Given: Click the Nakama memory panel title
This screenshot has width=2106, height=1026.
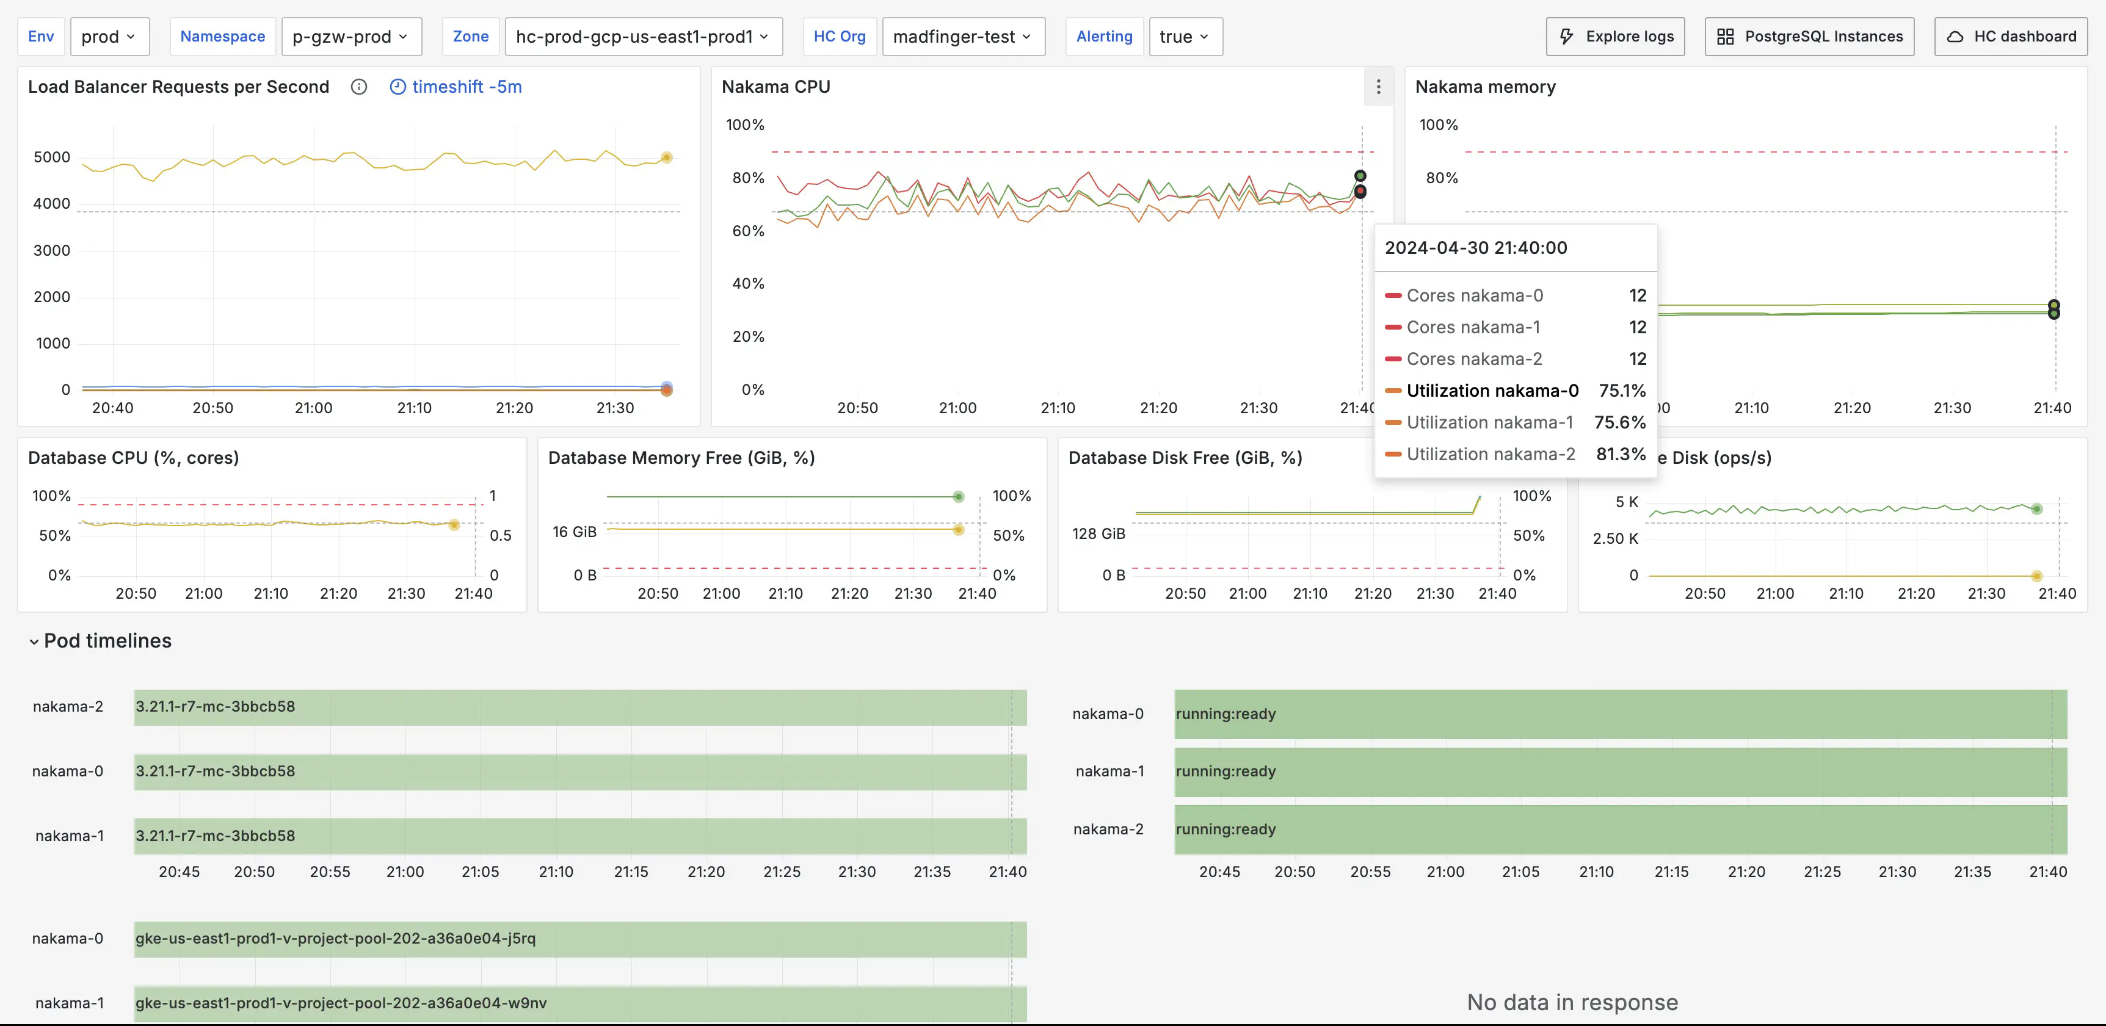Looking at the screenshot, I should pyautogui.click(x=1486, y=87).
